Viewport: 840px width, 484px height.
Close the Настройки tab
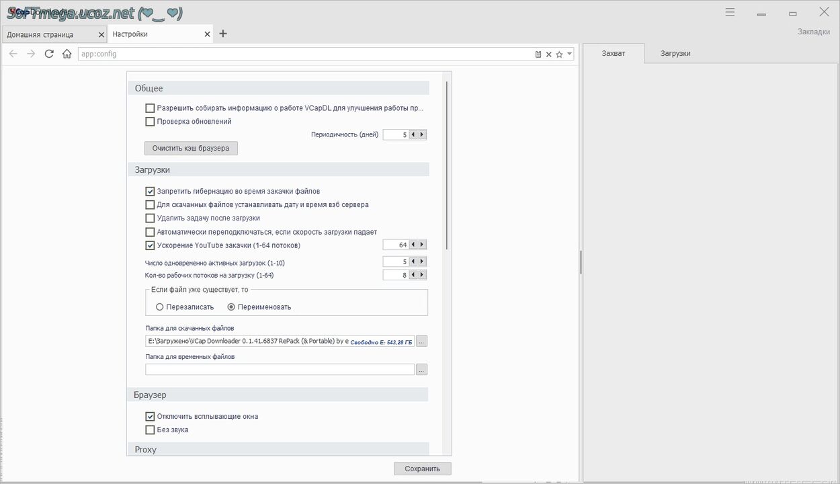(208, 34)
